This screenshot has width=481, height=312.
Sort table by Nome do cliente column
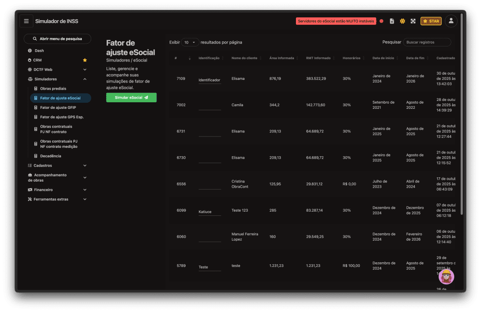[x=244, y=58]
